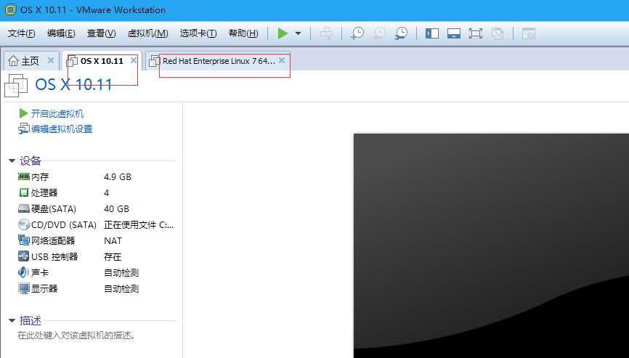Click the 显示器 display device row

[x=97, y=288]
